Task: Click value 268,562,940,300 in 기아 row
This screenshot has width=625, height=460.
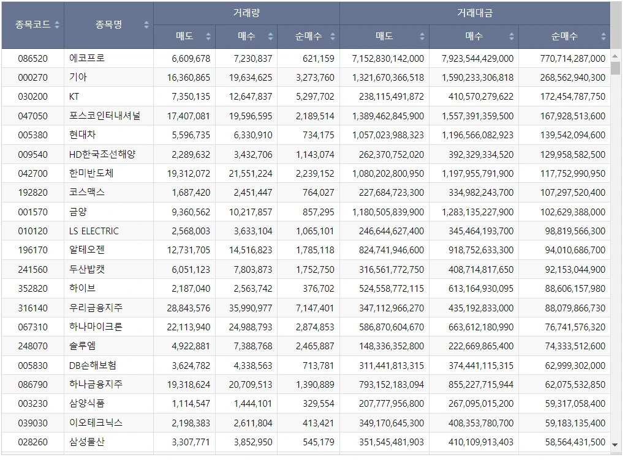Action: tap(573, 78)
